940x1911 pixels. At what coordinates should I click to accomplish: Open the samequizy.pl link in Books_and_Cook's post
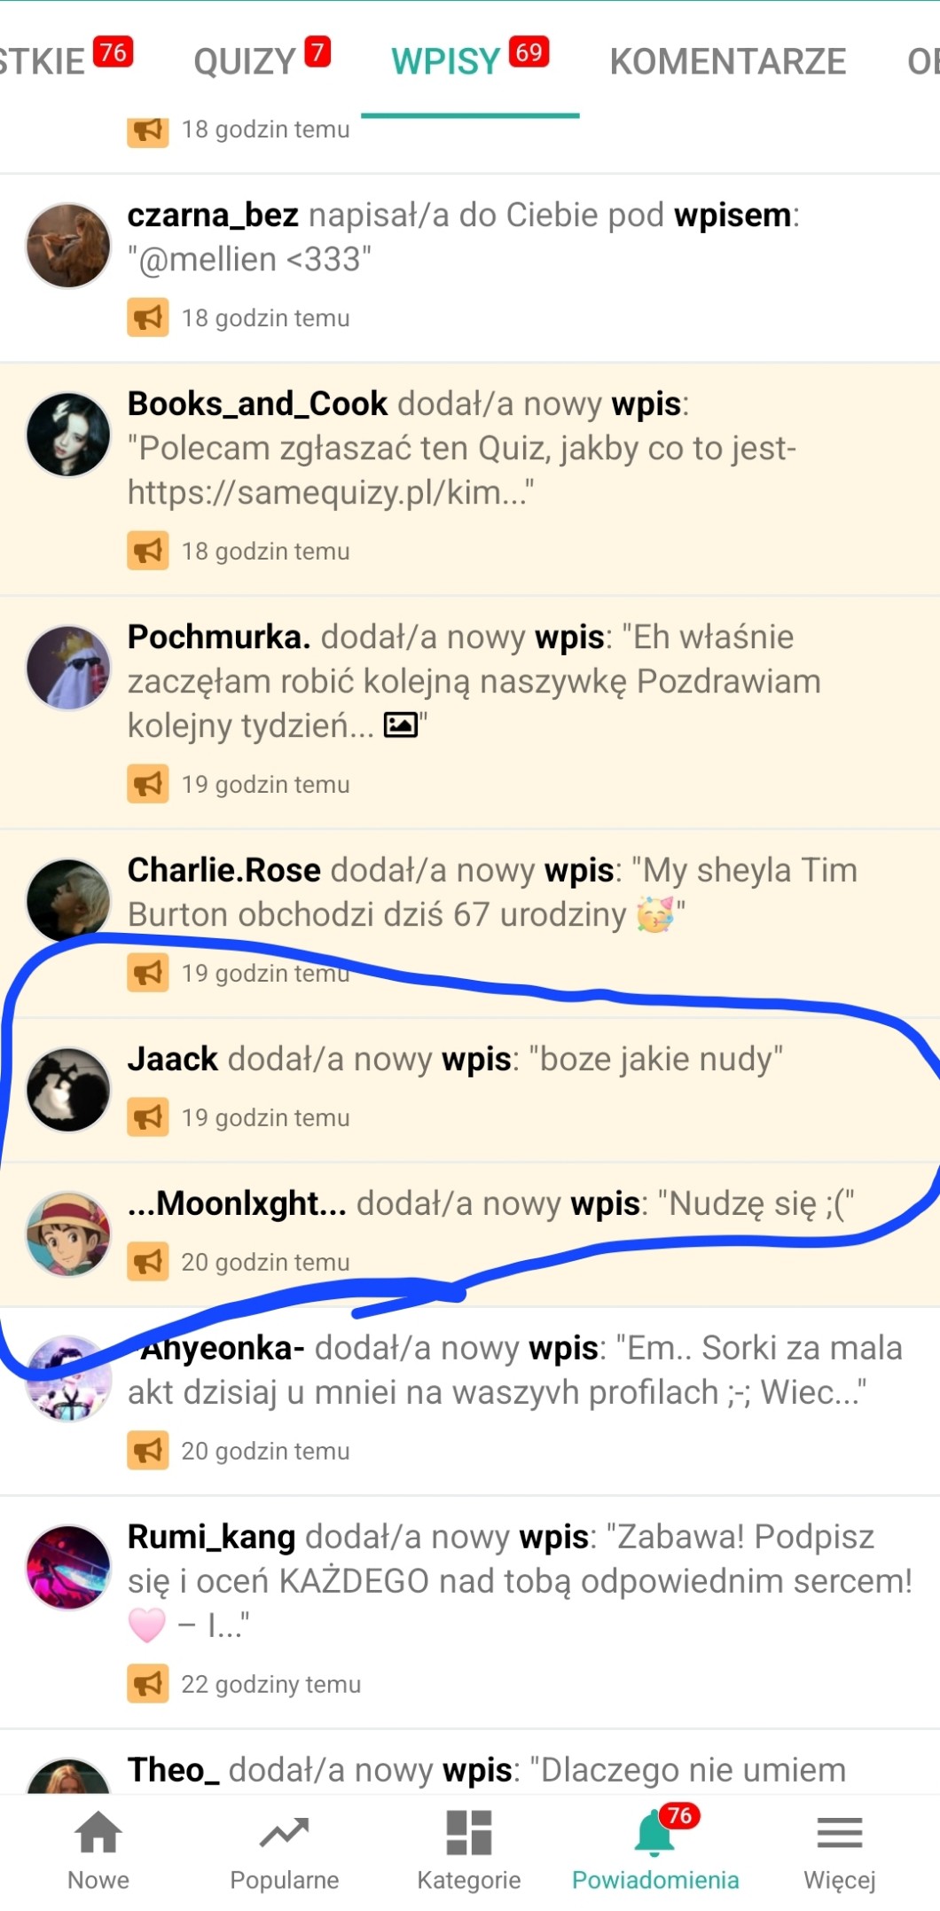click(x=331, y=491)
